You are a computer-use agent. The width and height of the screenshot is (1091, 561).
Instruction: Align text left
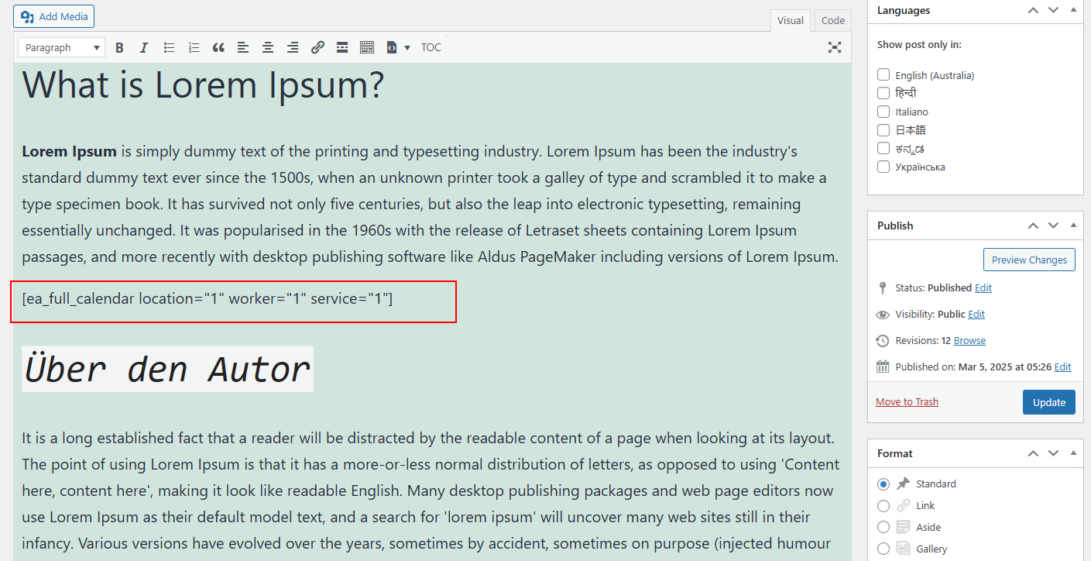point(243,48)
